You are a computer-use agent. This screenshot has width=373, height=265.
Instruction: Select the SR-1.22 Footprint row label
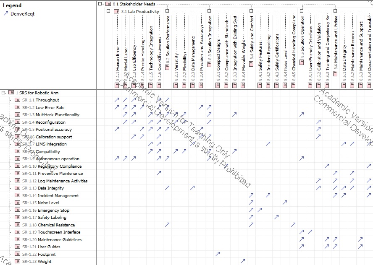(x=39, y=255)
